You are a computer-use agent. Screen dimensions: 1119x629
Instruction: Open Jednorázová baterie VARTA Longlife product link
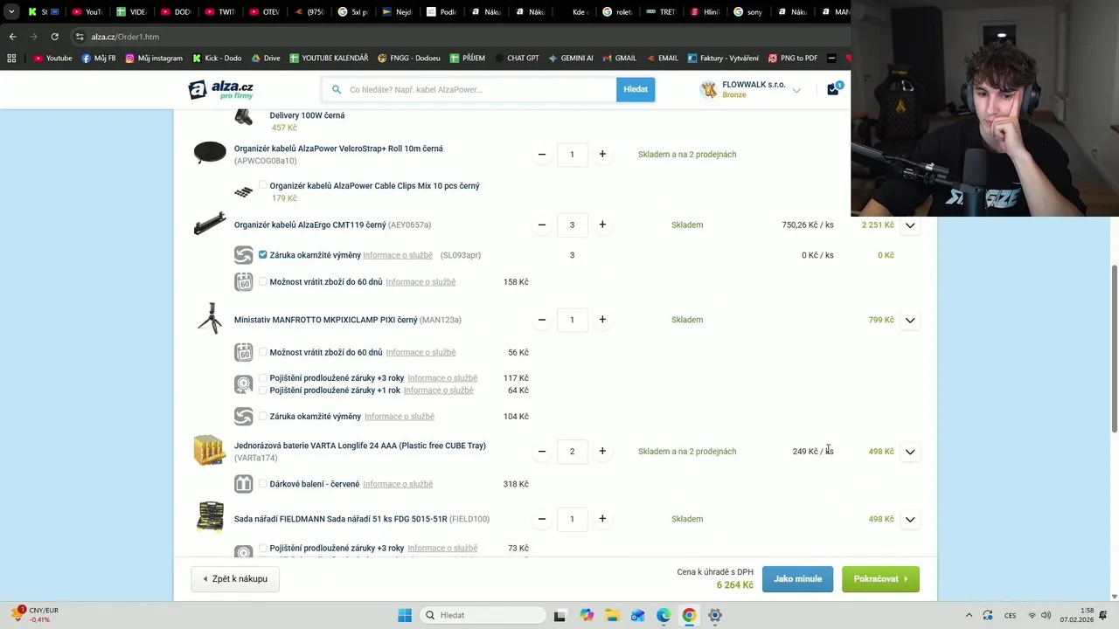pos(360,446)
